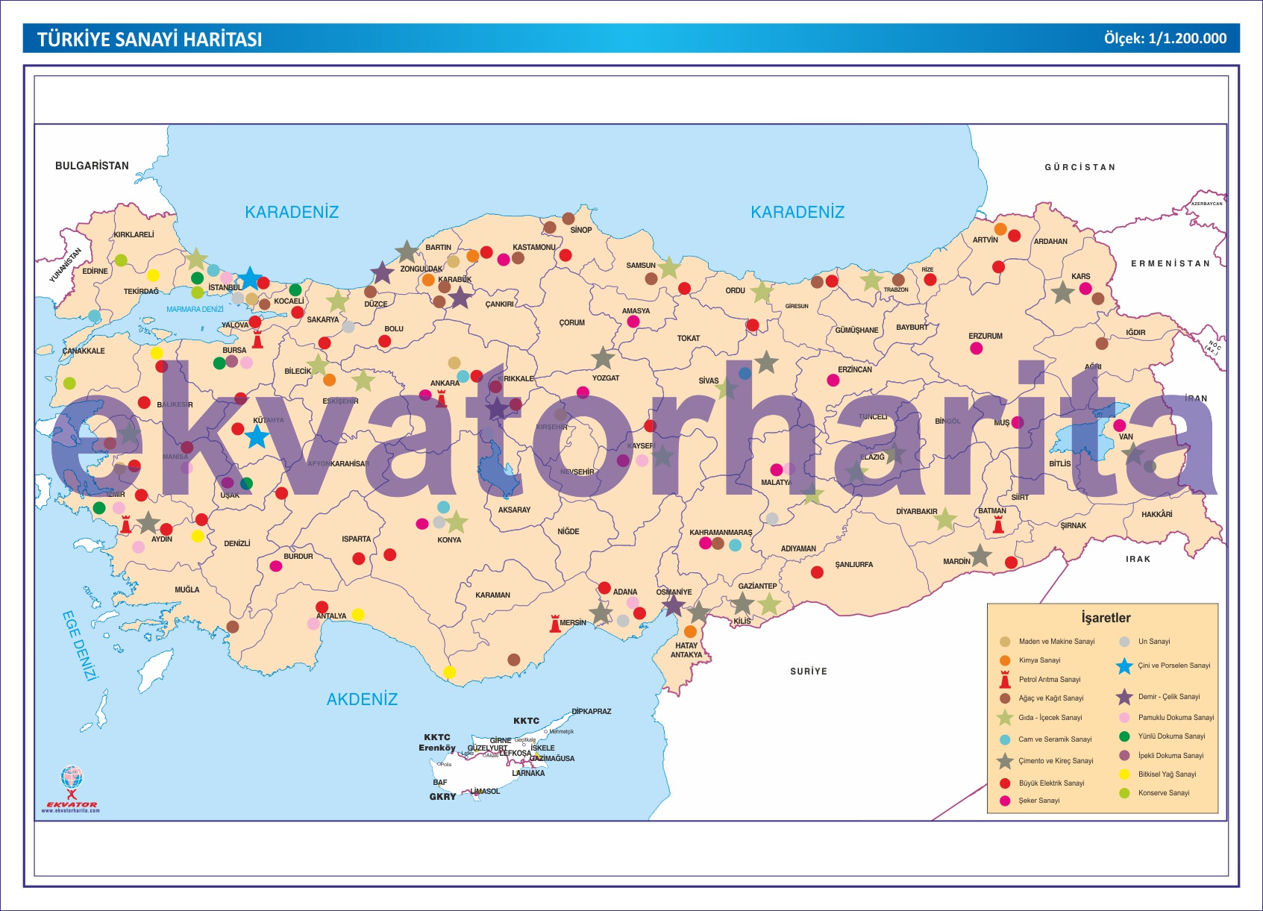
Task: Click the KIRKLARELİ province label
Action: tap(134, 234)
